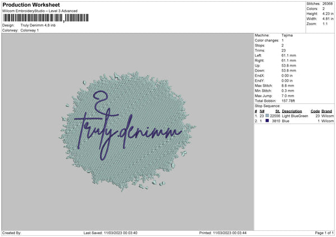
Task: Select the 'Wilcom EmbroideryStudio – Level 3 Advanced' text
Action: coord(40,11)
